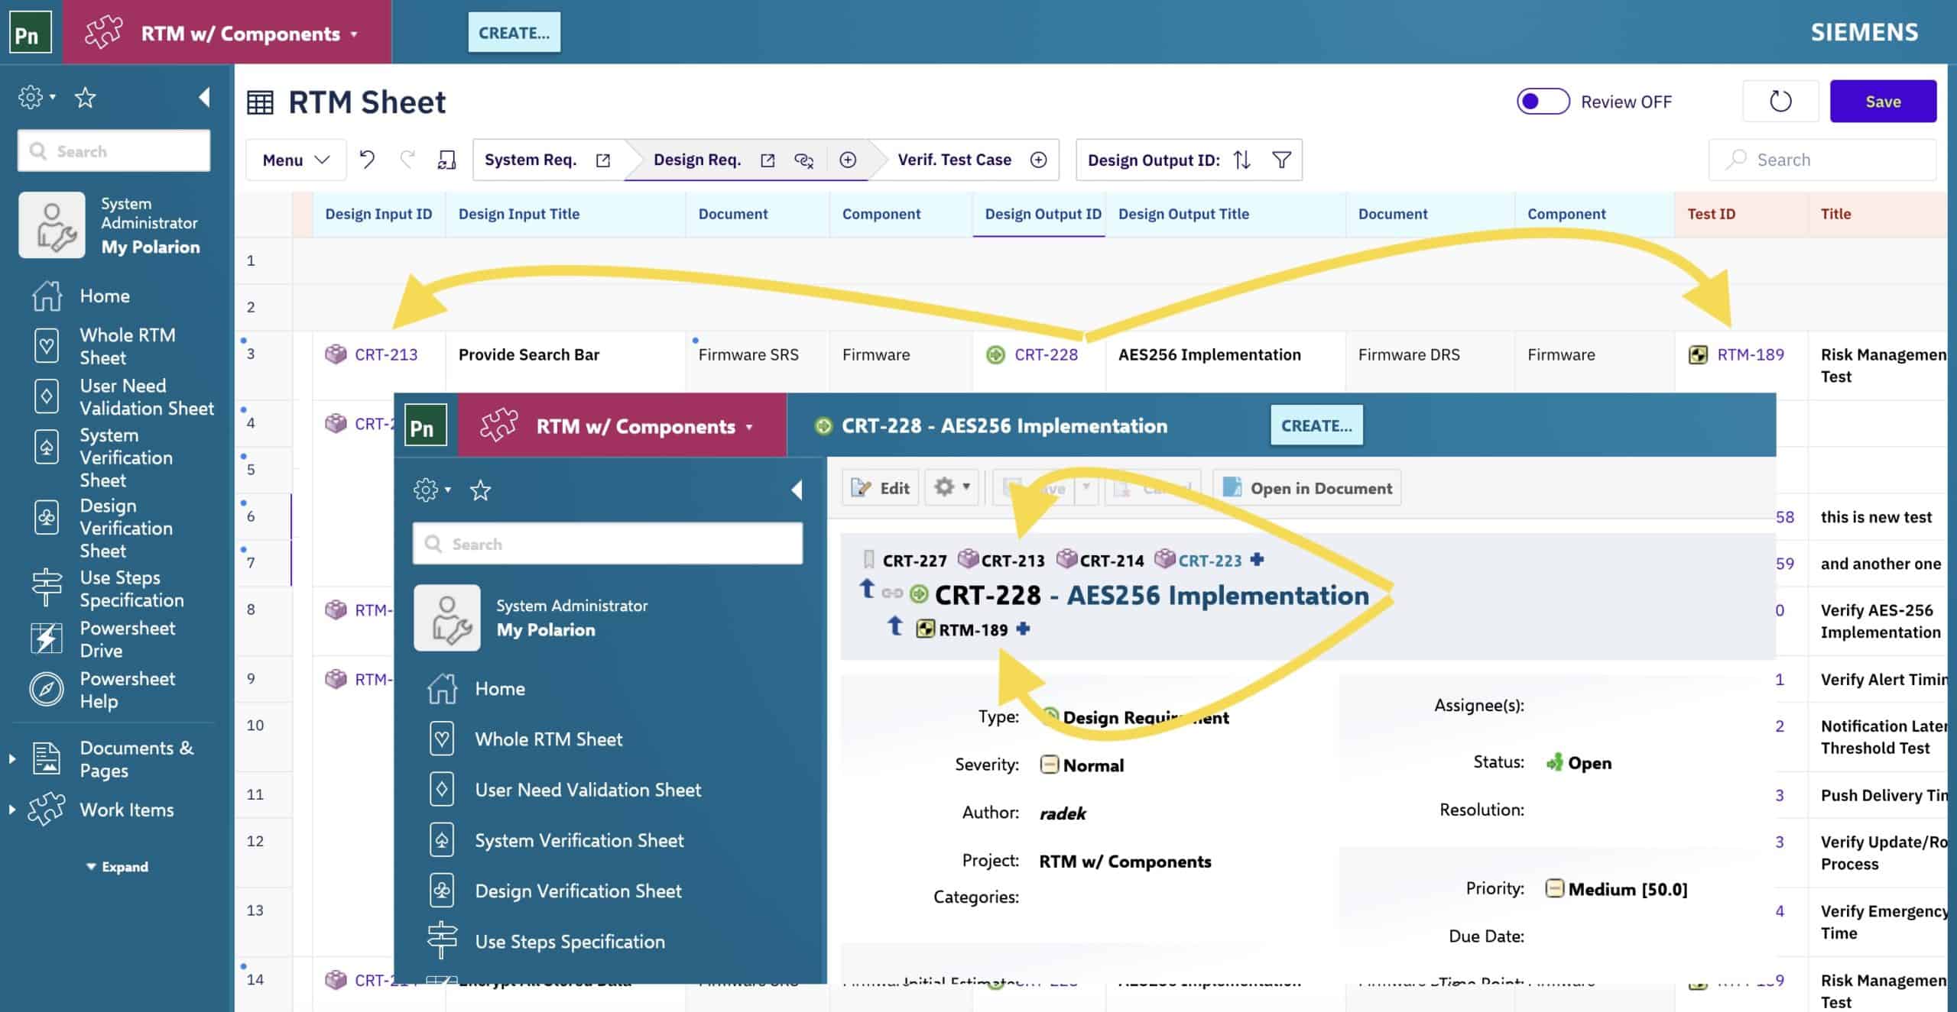Go to Home in inner window menu
The height and width of the screenshot is (1012, 1957).
pos(500,688)
